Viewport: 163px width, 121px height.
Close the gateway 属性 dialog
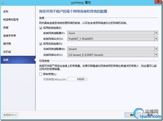tap(158, 2)
